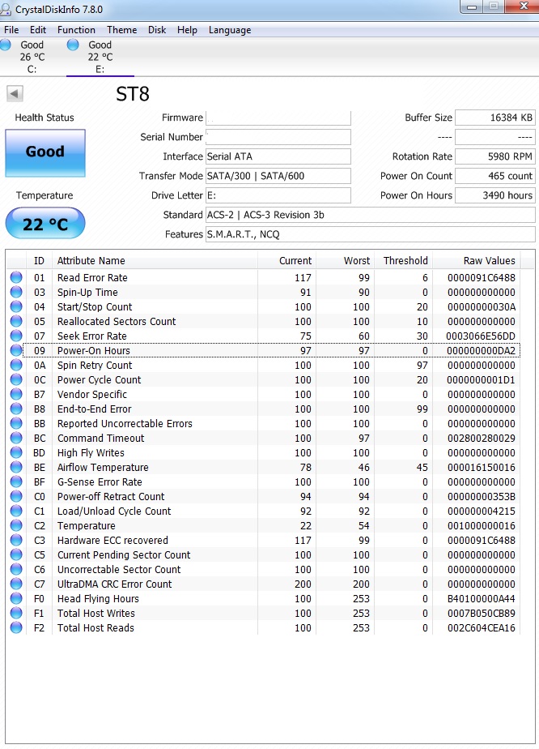
Task: Click the Threshold column header
Action: [x=404, y=260]
